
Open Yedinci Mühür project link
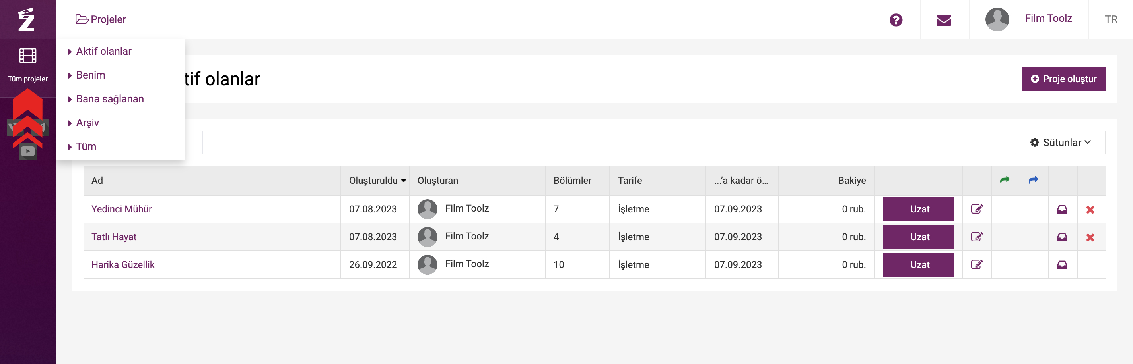coord(121,209)
